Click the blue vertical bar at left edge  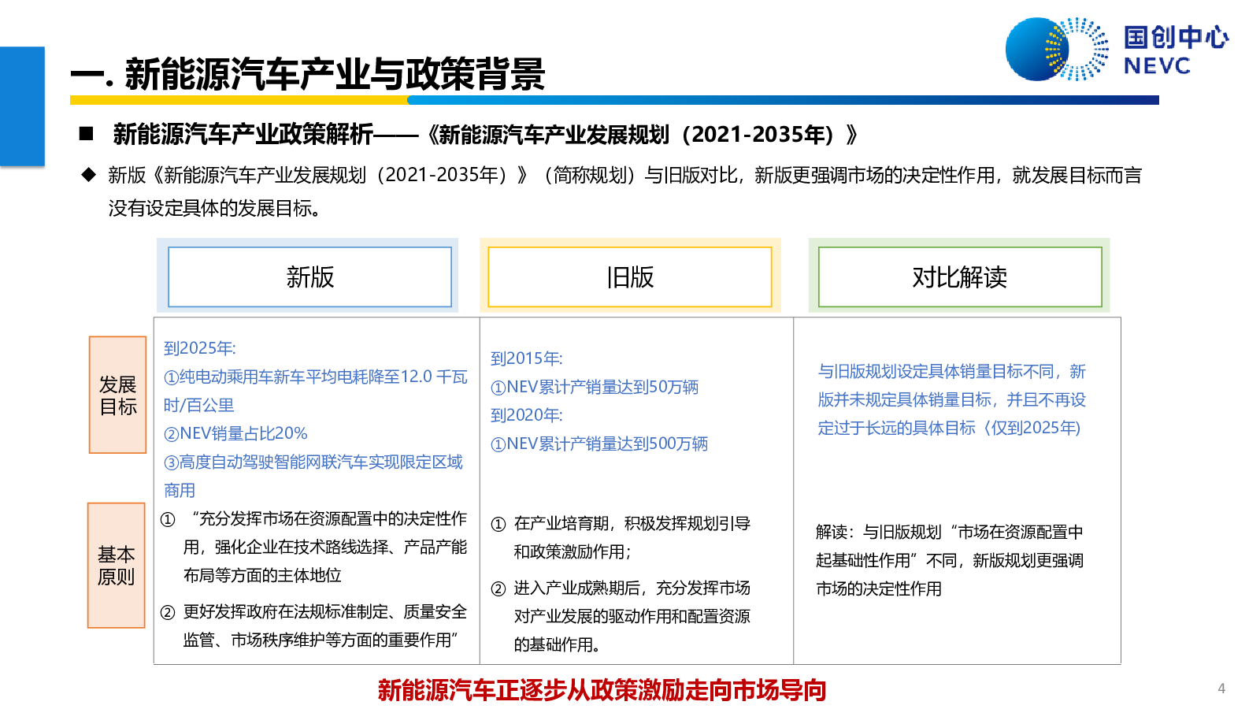(x=22, y=106)
